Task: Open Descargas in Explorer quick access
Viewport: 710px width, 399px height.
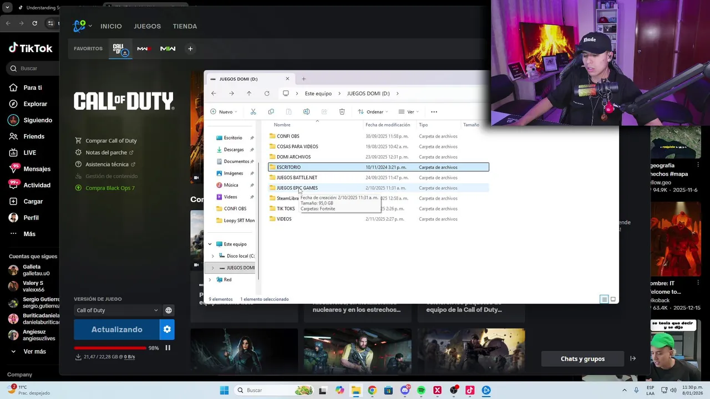Action: click(234, 150)
